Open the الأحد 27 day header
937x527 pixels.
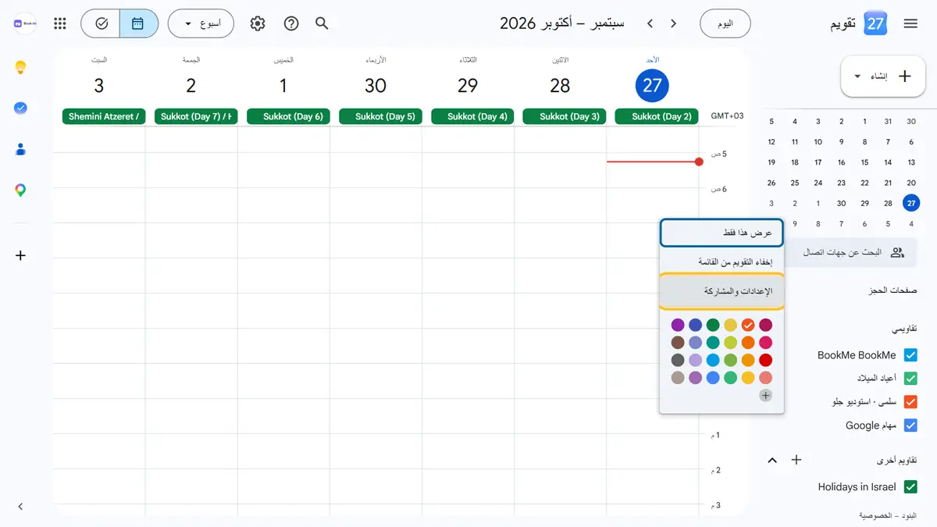pyautogui.click(x=652, y=85)
